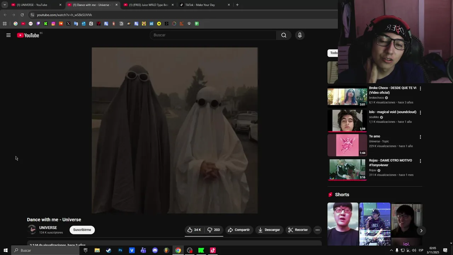Open Te amo video options menu
The height and width of the screenshot is (255, 453).
pos(420,137)
